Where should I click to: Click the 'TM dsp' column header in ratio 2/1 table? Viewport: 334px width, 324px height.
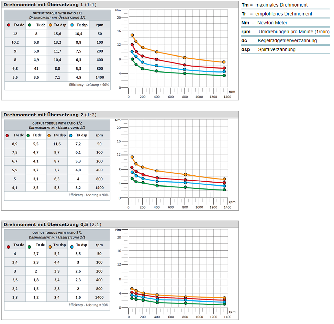coord(59,245)
